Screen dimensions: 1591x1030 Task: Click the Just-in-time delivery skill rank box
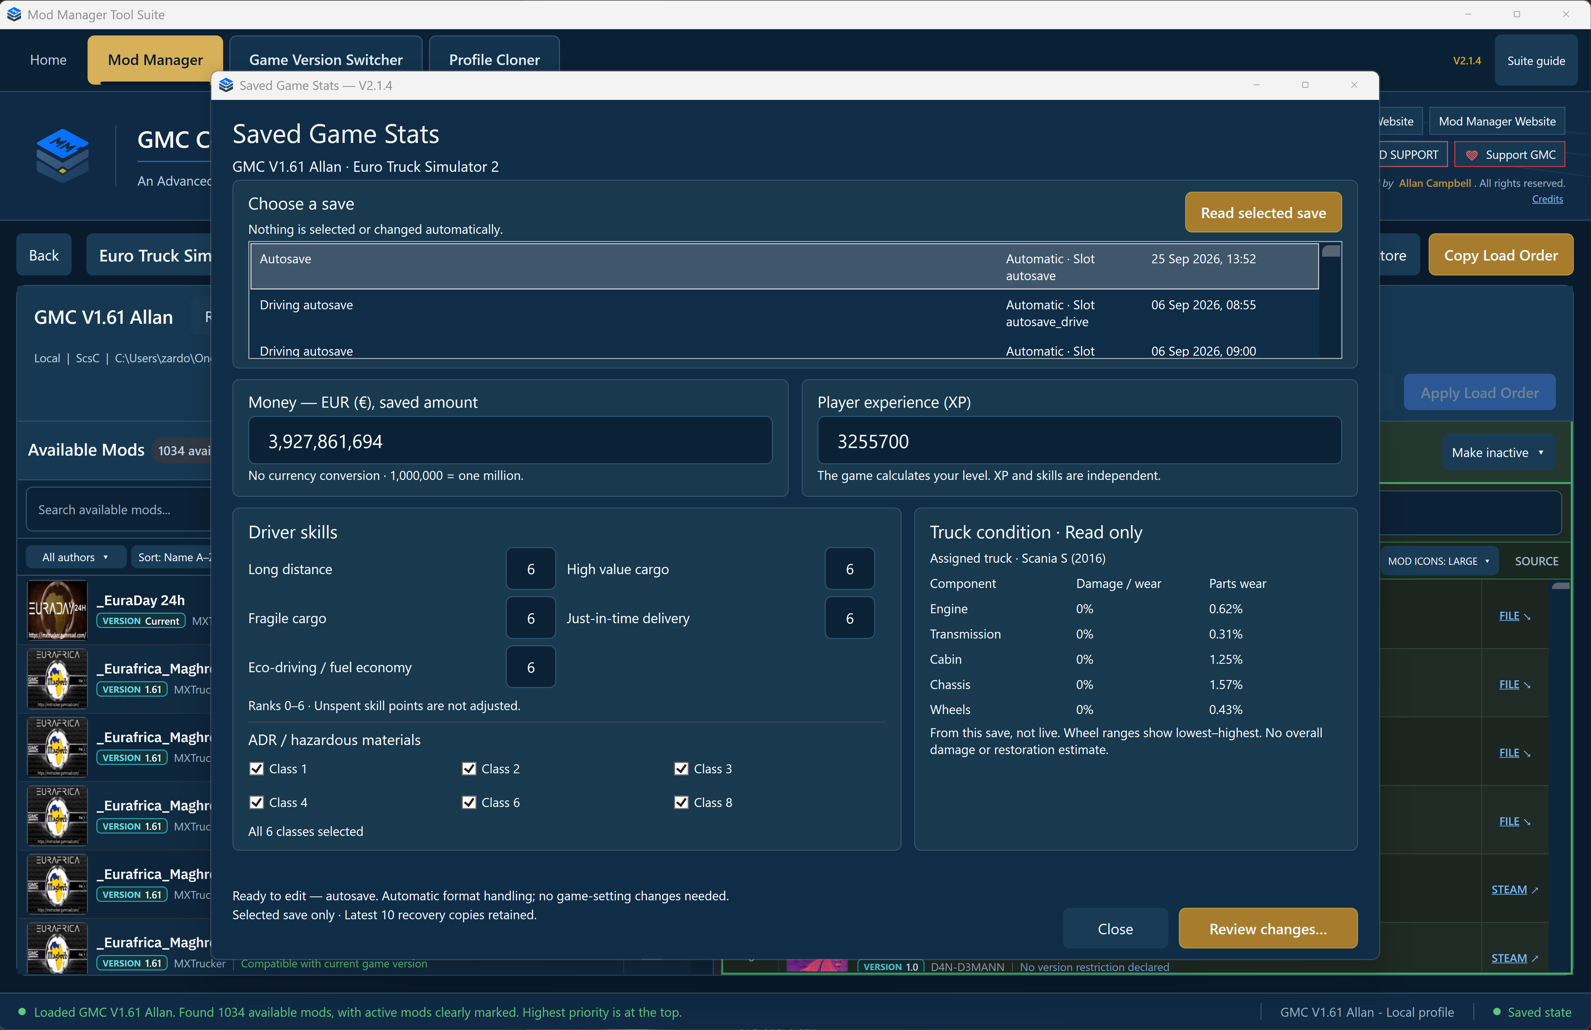[x=849, y=617]
